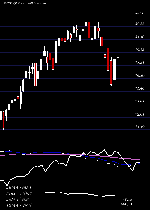Screen dimensions: 150x210
Task: Click the 12MA : 78.7 readout
Action: click(x=19, y=205)
